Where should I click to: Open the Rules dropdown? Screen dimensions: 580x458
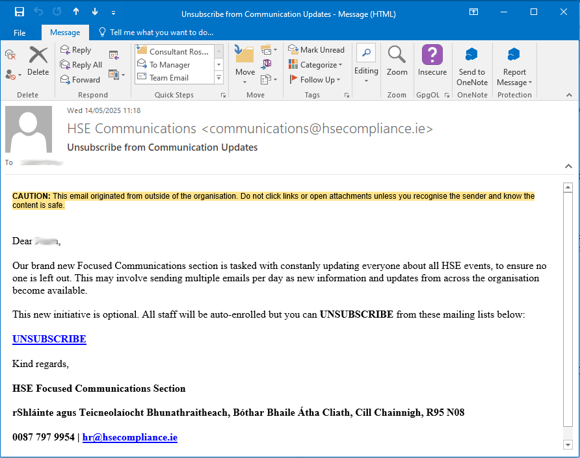(x=269, y=49)
